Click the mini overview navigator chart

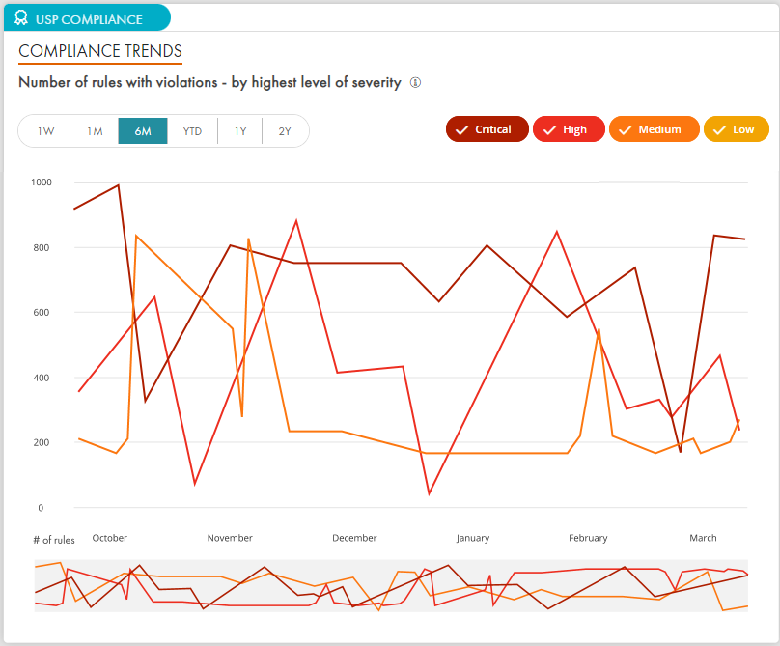(x=391, y=586)
